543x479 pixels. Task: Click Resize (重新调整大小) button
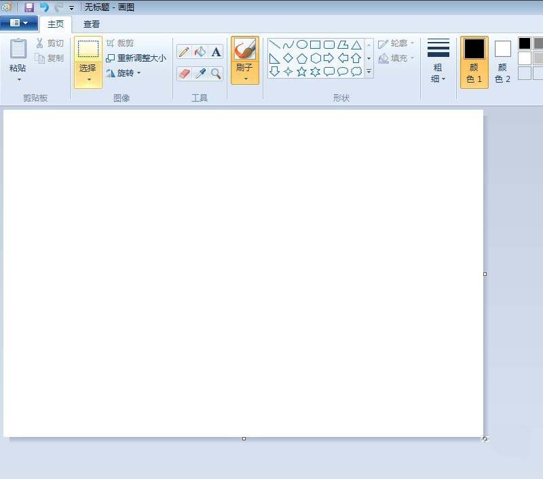pyautogui.click(x=136, y=58)
